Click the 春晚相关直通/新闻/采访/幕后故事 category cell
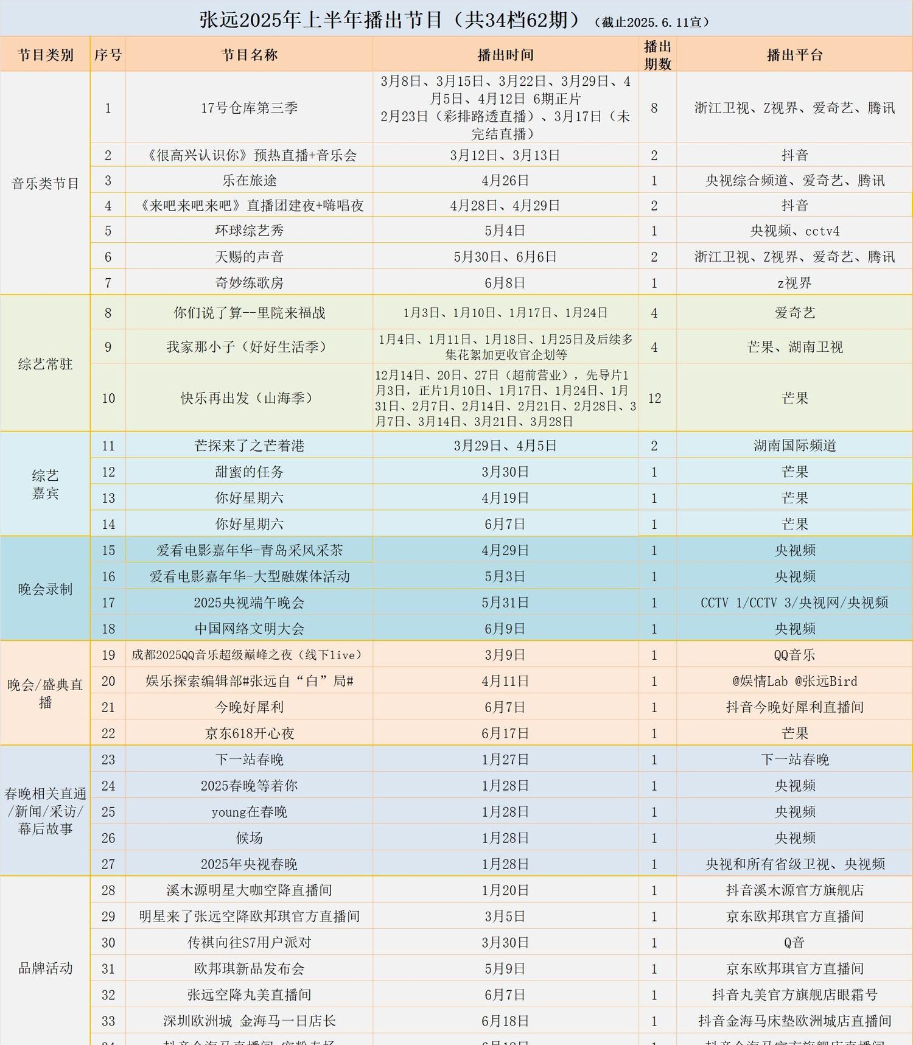913x1045 pixels. click(46, 811)
